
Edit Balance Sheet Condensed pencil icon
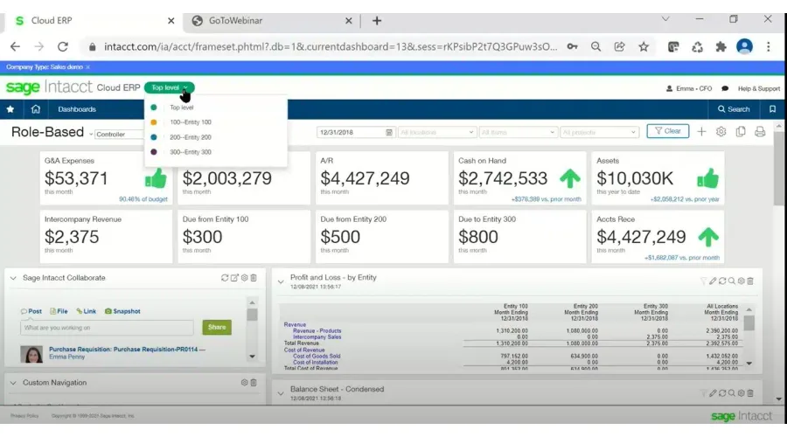713,392
